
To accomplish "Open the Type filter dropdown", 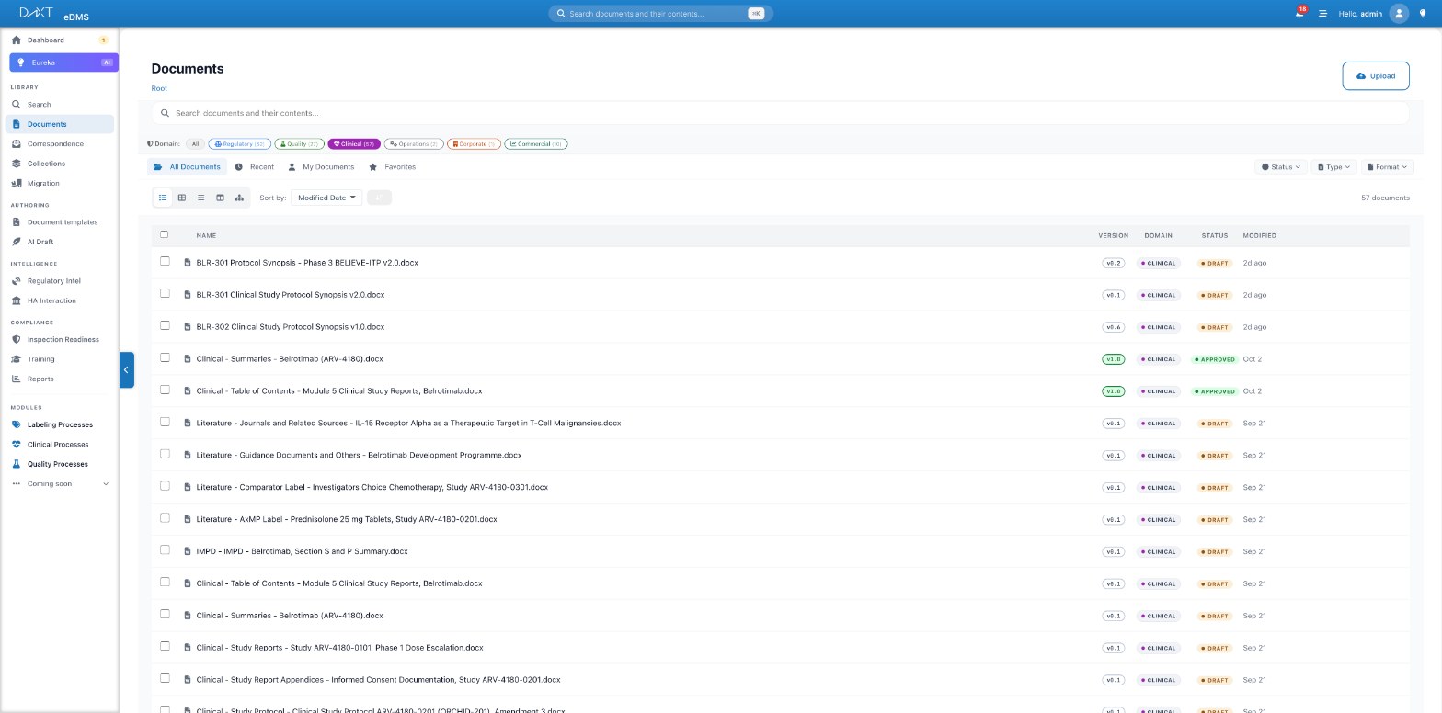I will click(1333, 167).
